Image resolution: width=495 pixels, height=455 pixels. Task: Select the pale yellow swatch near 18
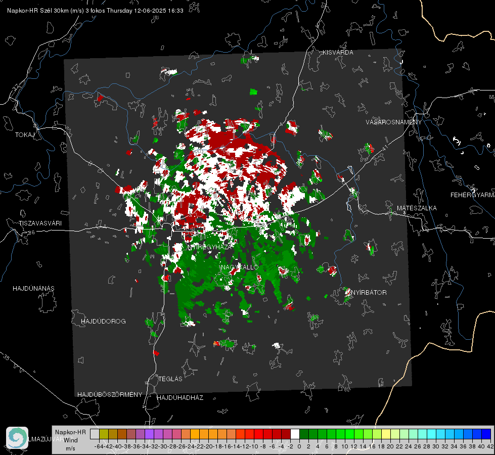pyautogui.click(x=386, y=434)
